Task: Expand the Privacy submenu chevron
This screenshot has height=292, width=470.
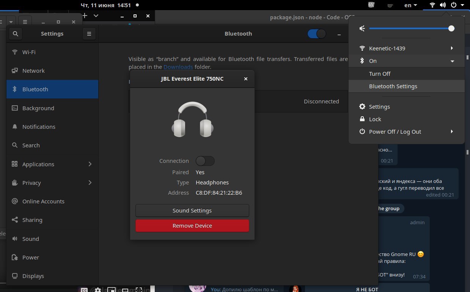Action: point(90,183)
